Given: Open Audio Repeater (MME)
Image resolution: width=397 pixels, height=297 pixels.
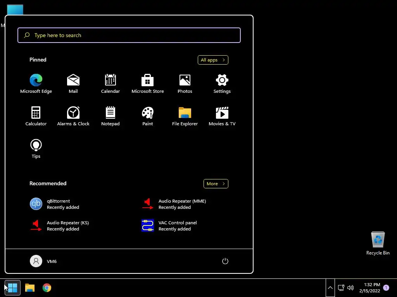Looking at the screenshot, I should pos(174,204).
